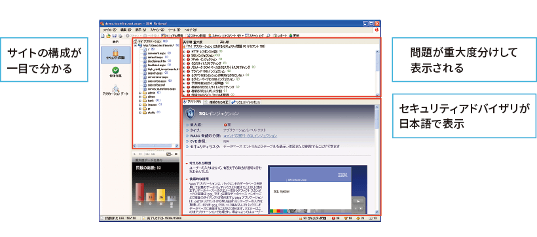Select the セキュリティ問題 lock view icon
The width and height of the screenshot is (537, 237).
click(x=116, y=55)
